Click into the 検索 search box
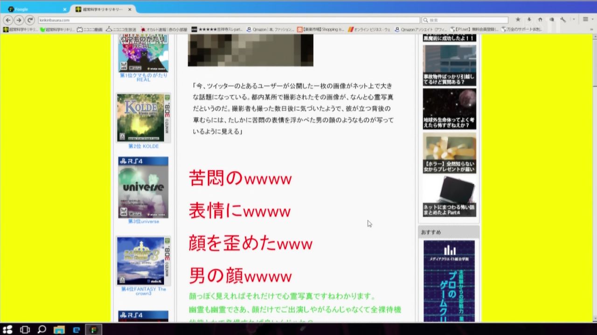The height and width of the screenshot is (335, 597). (465, 20)
